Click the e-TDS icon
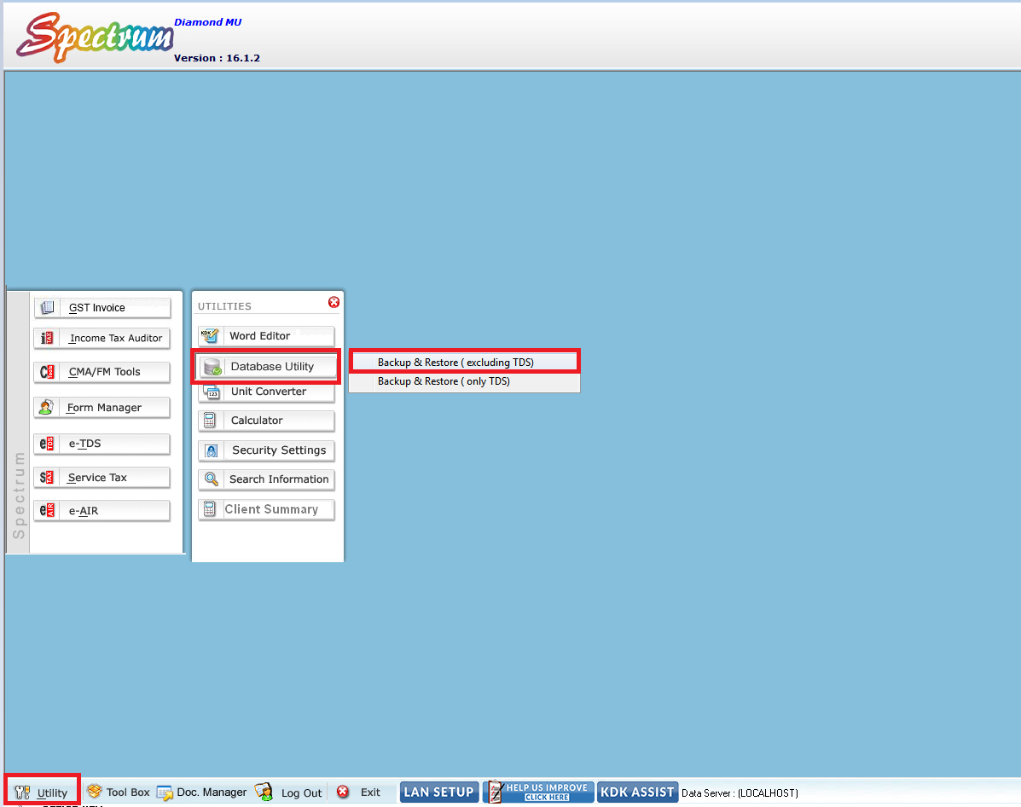This screenshot has height=807, width=1021. tap(47, 444)
